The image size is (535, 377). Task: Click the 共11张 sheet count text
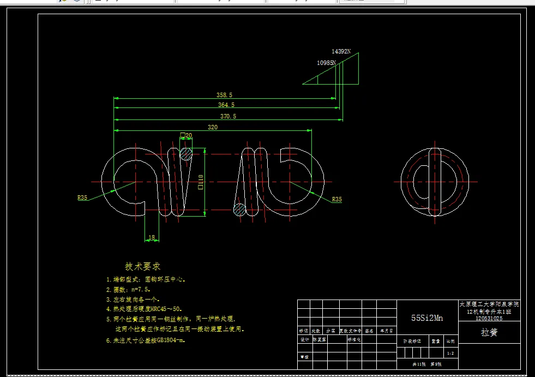(419, 364)
